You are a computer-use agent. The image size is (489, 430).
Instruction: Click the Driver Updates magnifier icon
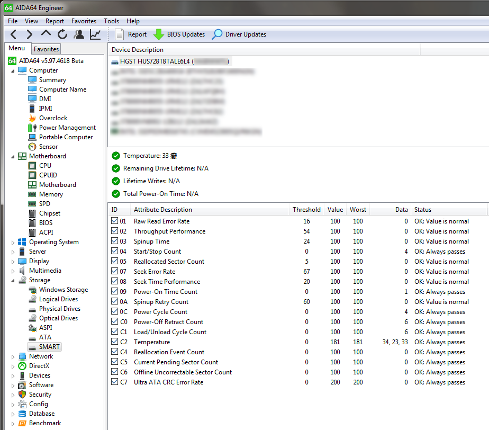coord(217,34)
